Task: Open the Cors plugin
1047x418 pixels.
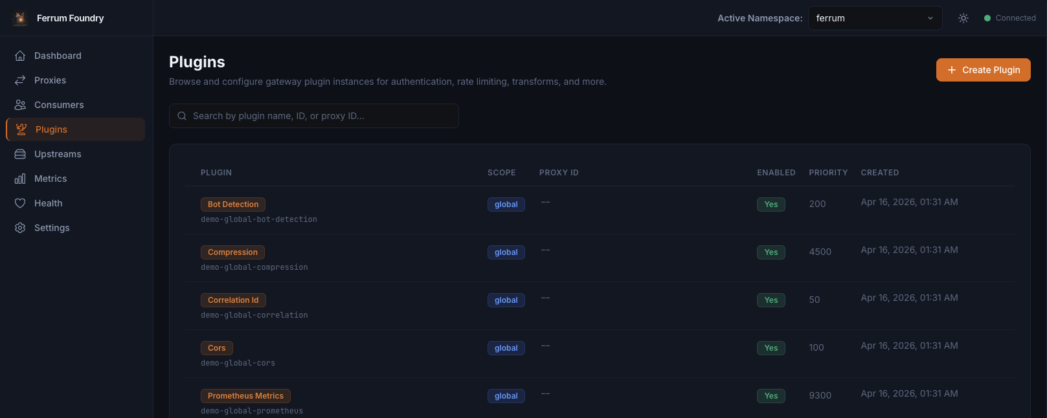Action: (217, 348)
